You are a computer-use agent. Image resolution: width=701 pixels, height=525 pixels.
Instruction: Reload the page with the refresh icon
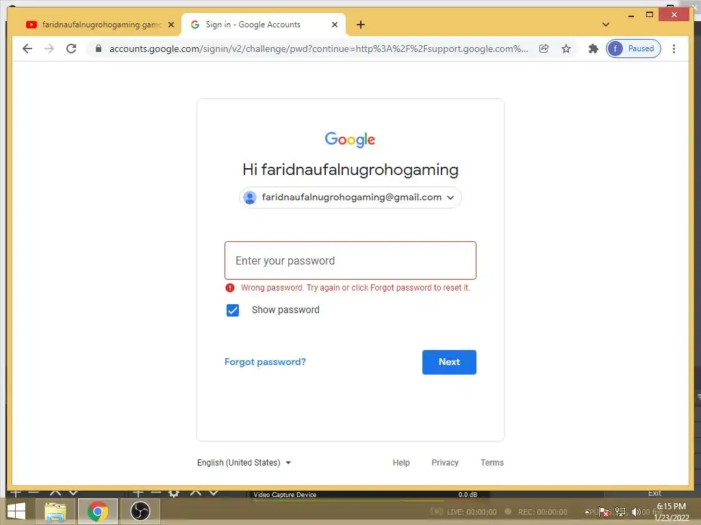71,49
